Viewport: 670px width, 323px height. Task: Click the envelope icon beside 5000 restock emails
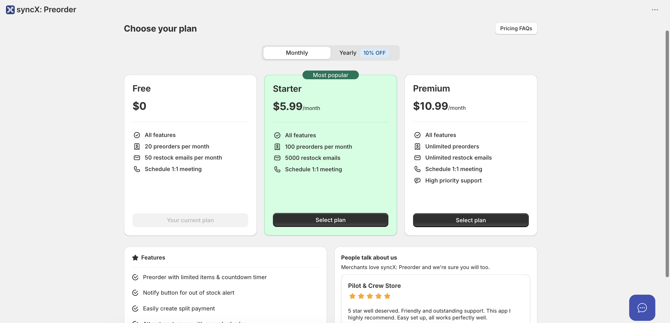coord(277,158)
